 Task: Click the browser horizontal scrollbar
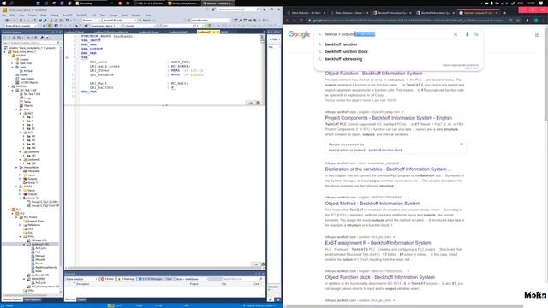point(404,306)
